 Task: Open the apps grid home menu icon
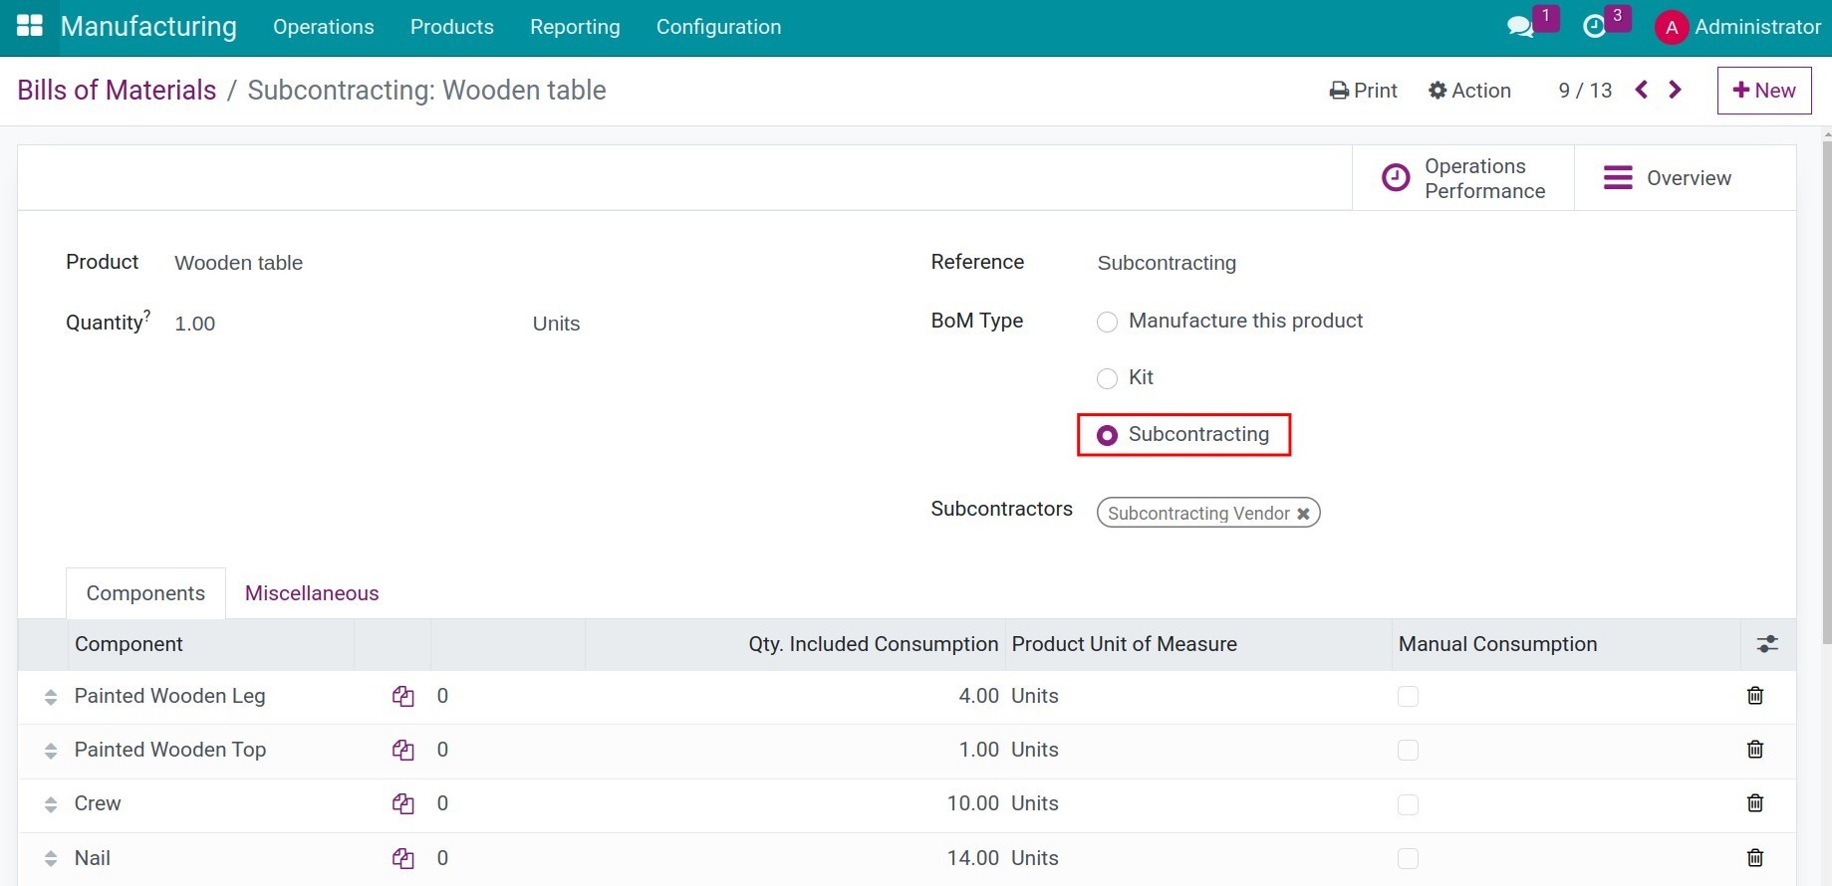pyautogui.click(x=30, y=26)
